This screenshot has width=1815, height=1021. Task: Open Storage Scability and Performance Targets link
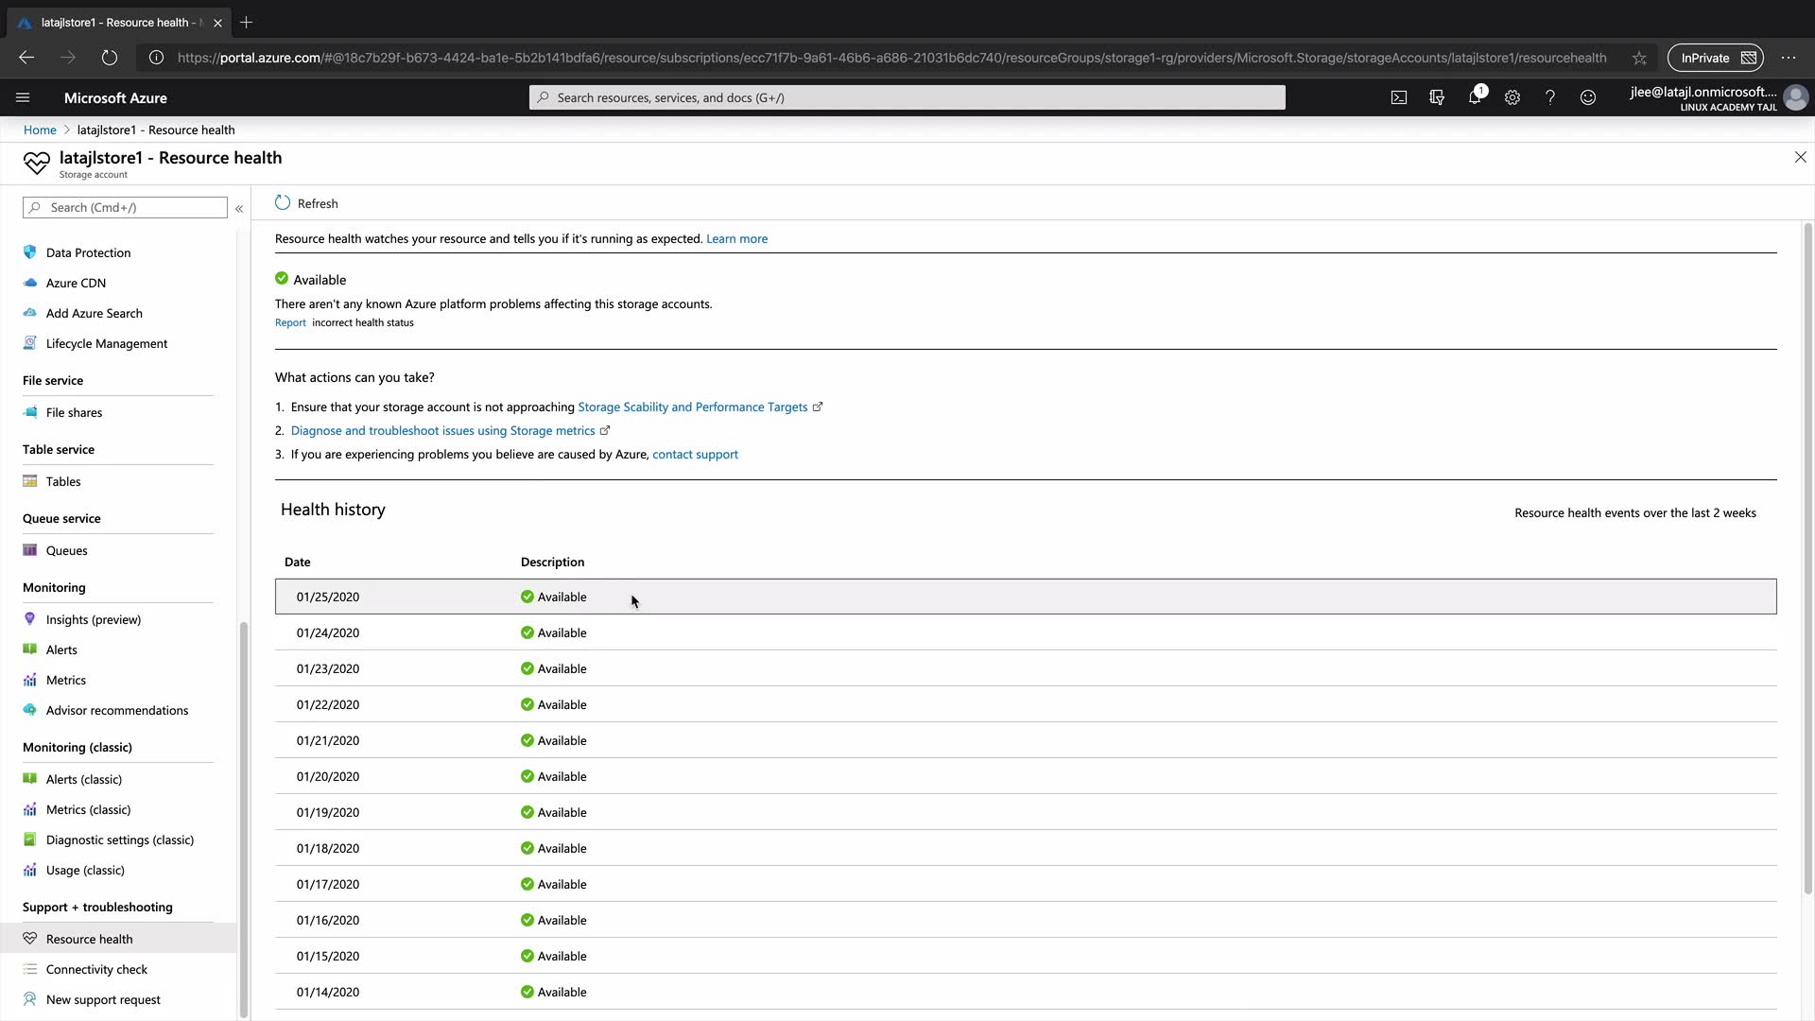click(x=692, y=407)
